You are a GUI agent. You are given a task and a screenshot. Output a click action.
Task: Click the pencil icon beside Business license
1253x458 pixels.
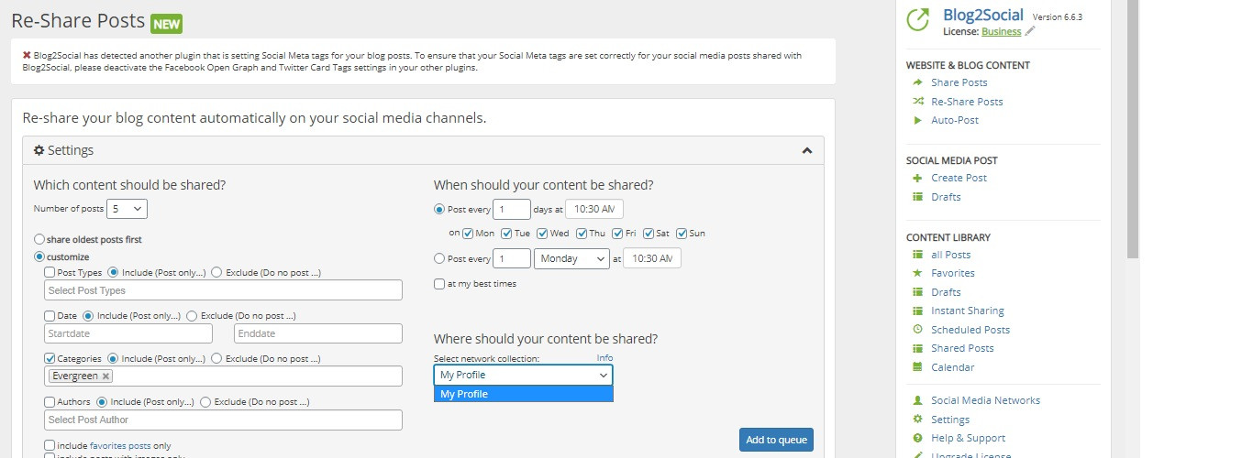pos(1030,31)
